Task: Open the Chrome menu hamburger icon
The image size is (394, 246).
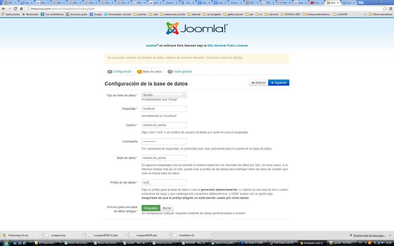Action: coord(390,9)
